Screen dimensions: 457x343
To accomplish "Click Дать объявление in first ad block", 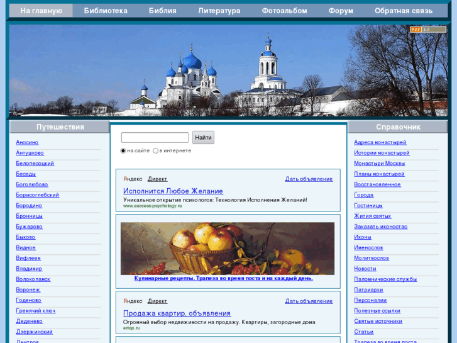I will point(309,179).
